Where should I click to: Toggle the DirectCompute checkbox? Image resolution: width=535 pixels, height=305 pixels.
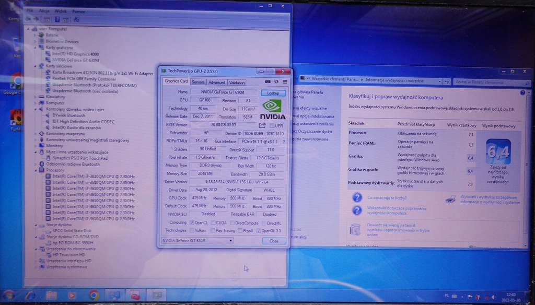click(x=232, y=223)
